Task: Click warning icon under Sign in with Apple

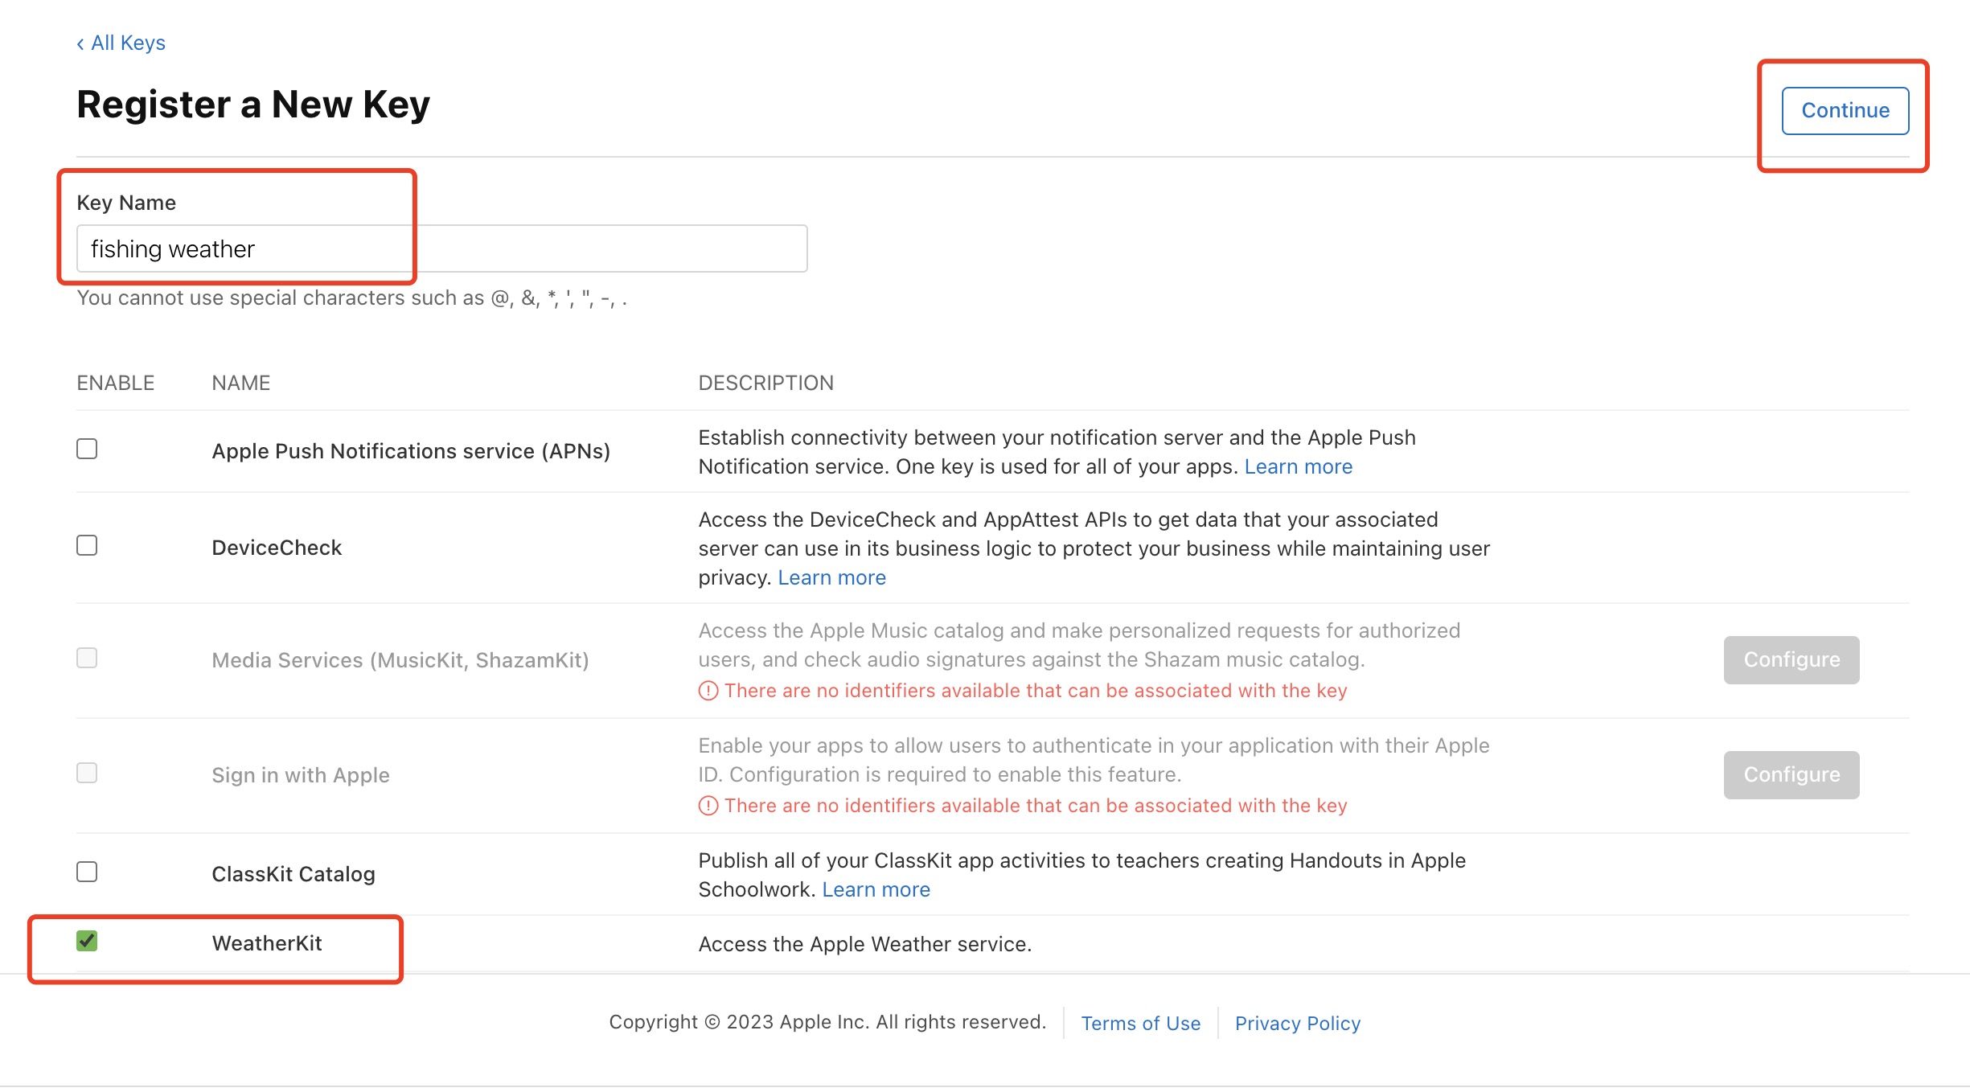Action: click(x=708, y=806)
